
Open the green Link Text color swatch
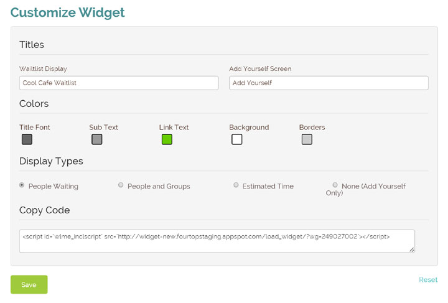pyautogui.click(x=167, y=139)
